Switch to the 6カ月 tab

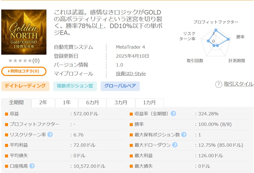coord(93,103)
